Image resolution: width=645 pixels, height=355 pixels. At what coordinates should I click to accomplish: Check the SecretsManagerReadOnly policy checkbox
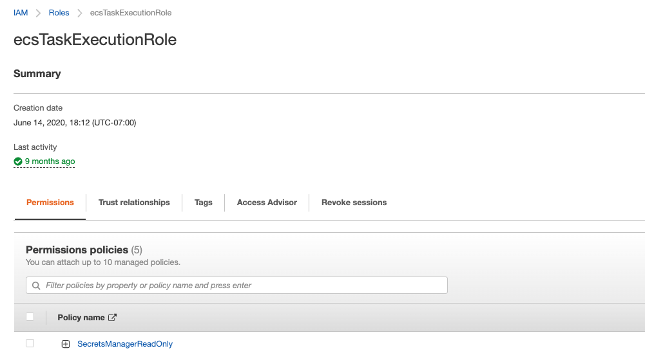click(30, 343)
